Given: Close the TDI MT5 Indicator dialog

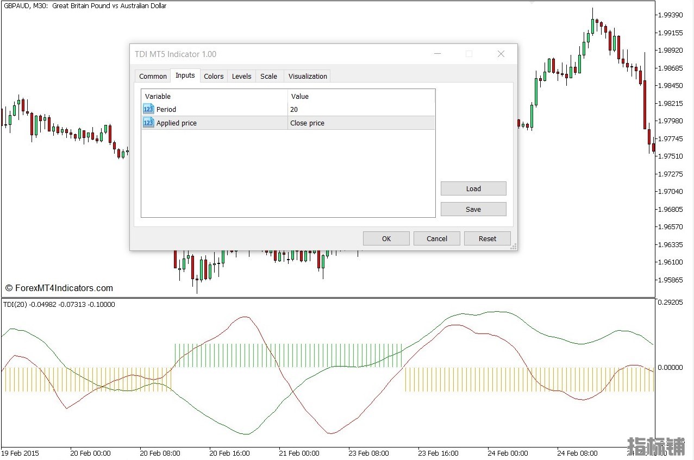Looking at the screenshot, I should click(x=501, y=54).
